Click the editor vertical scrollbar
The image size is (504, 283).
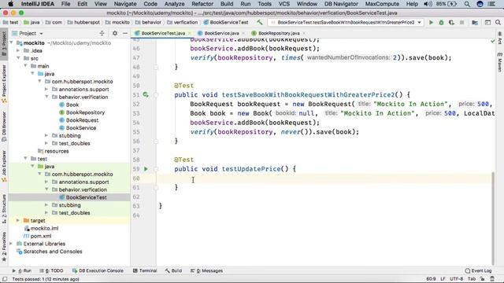click(x=493, y=219)
